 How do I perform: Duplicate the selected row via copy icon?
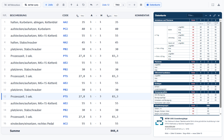(x=58, y=5)
